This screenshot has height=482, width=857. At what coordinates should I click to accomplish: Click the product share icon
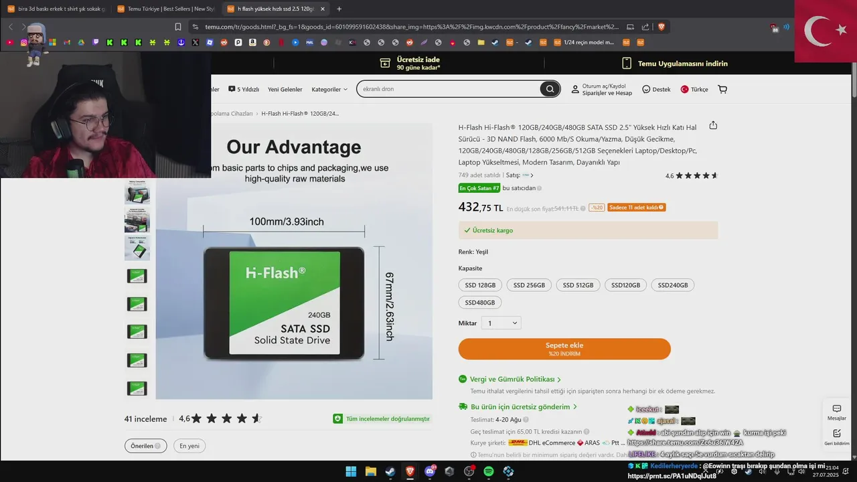713,125
